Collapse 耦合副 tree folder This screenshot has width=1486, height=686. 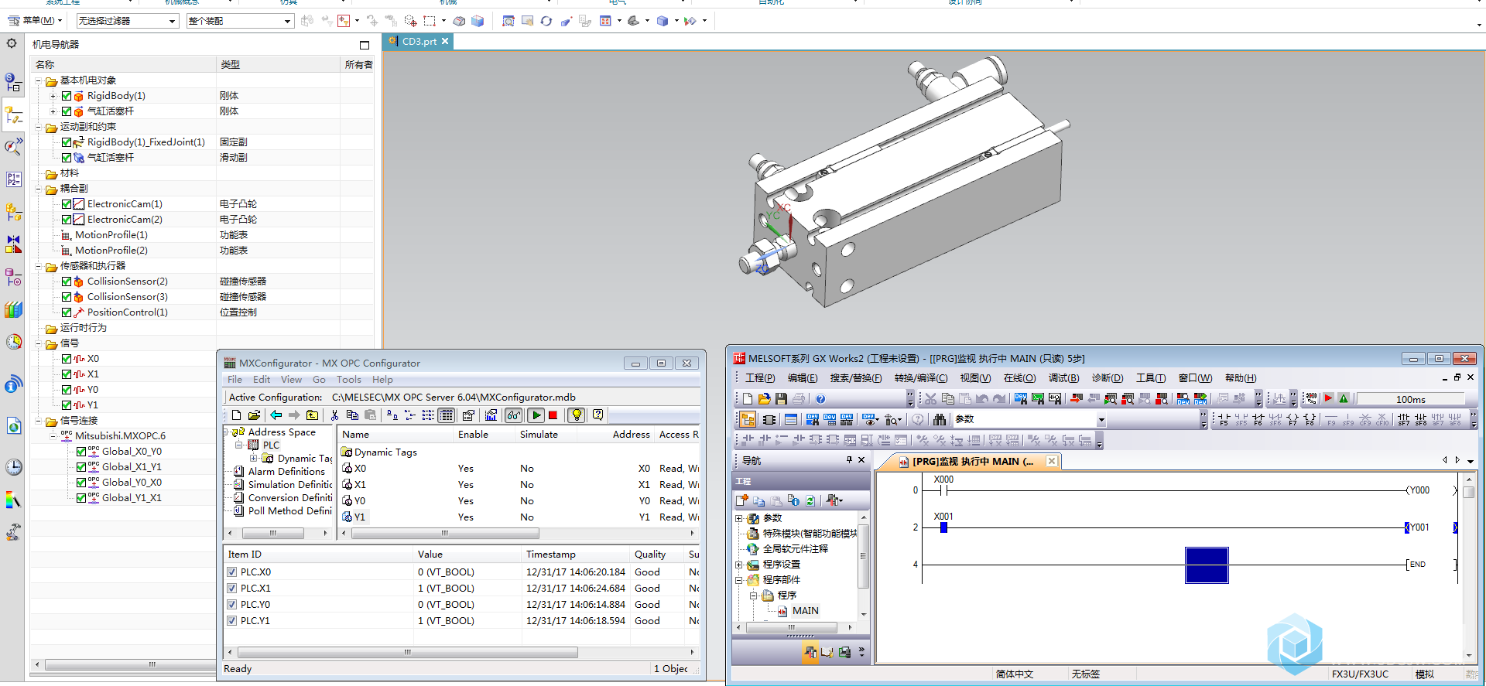click(x=39, y=189)
